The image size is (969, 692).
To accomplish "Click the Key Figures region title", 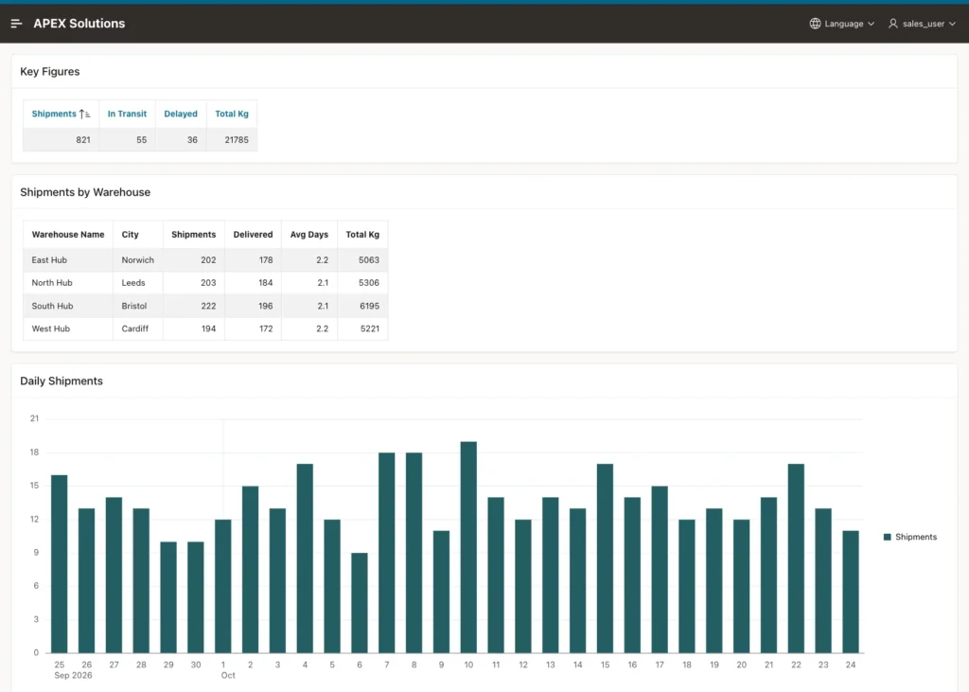I will coord(49,72).
